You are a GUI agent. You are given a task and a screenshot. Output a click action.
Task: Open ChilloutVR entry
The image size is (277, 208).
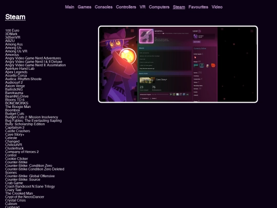pyautogui.click(x=13, y=145)
